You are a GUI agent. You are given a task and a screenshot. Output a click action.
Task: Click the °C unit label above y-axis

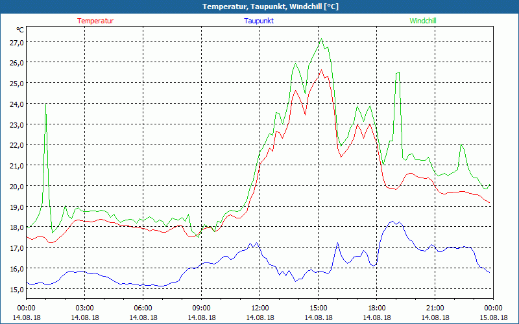[x=20, y=30]
